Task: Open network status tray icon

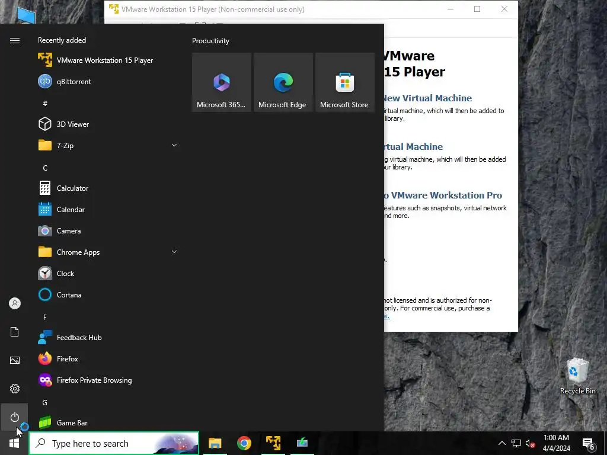Action: [516, 443]
